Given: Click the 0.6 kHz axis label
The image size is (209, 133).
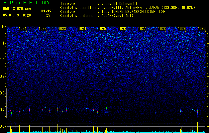Looking at the screenshot, I should coord(3,126).
